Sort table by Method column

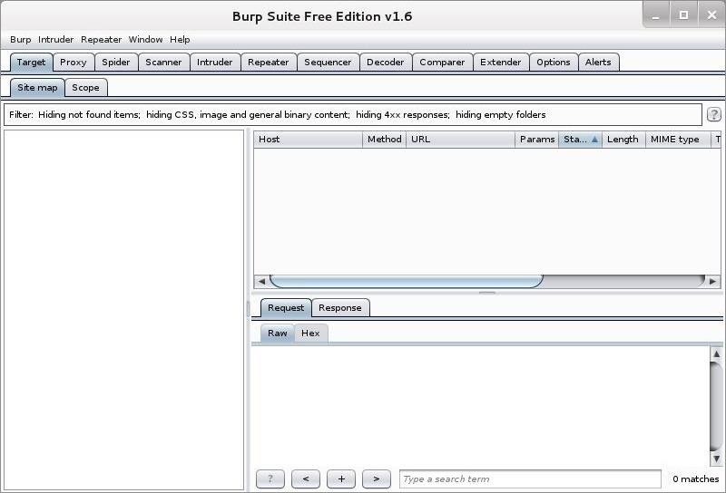coord(384,140)
